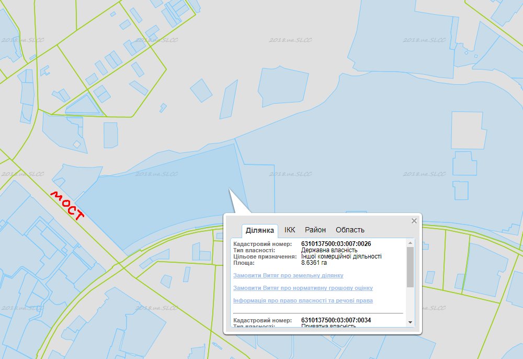Click ownership type Державна власність
This screenshot has height=359, width=523.
(329, 250)
